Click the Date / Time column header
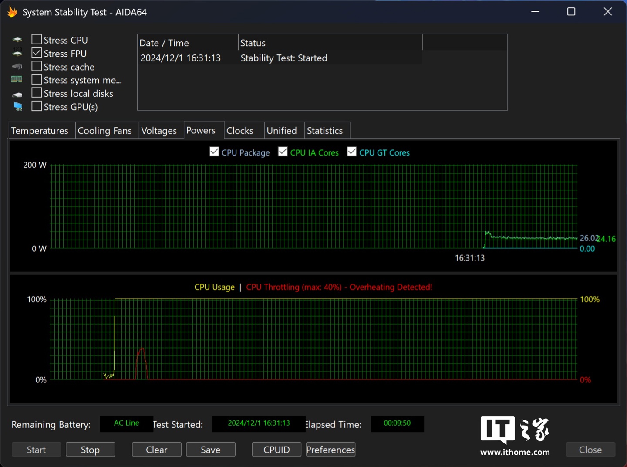 point(188,43)
